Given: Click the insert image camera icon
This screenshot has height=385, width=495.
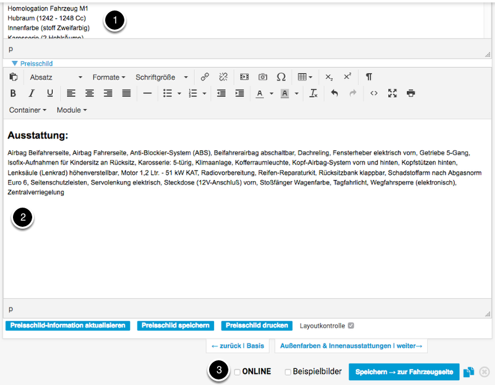Looking at the screenshot, I should pos(263,77).
